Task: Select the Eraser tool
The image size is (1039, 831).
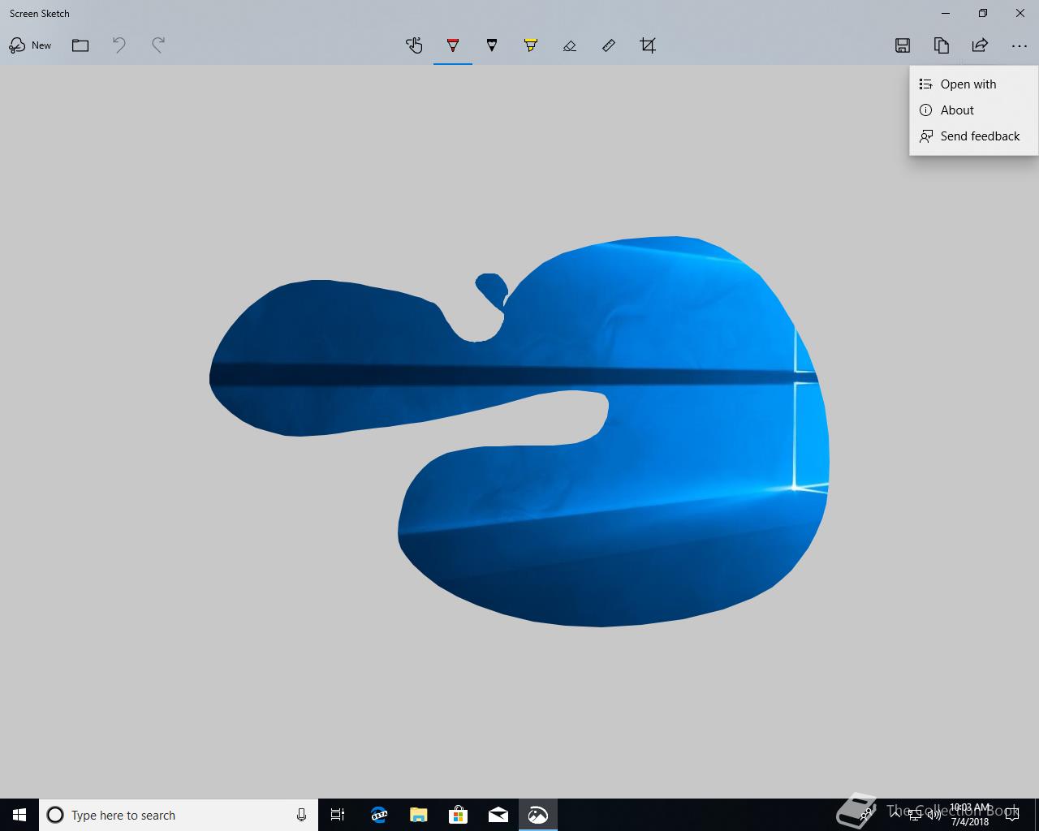Action: (570, 45)
